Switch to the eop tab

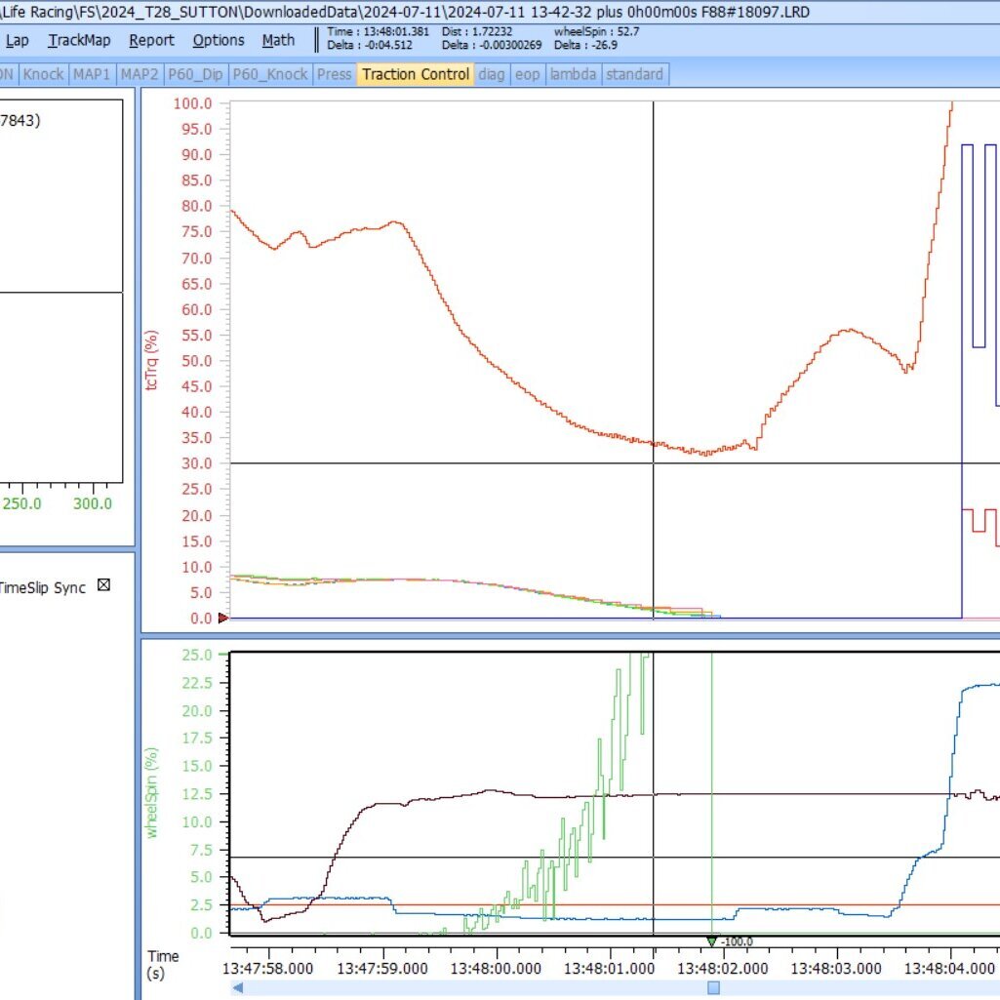pyautogui.click(x=528, y=74)
